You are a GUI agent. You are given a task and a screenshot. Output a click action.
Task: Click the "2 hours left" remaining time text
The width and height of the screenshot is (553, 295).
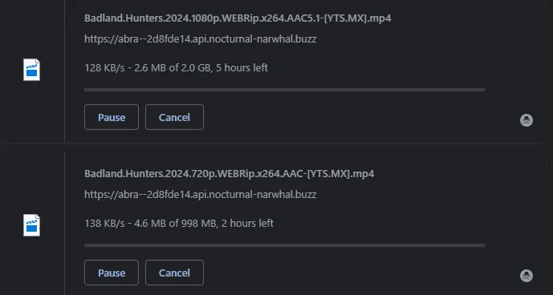coord(247,223)
